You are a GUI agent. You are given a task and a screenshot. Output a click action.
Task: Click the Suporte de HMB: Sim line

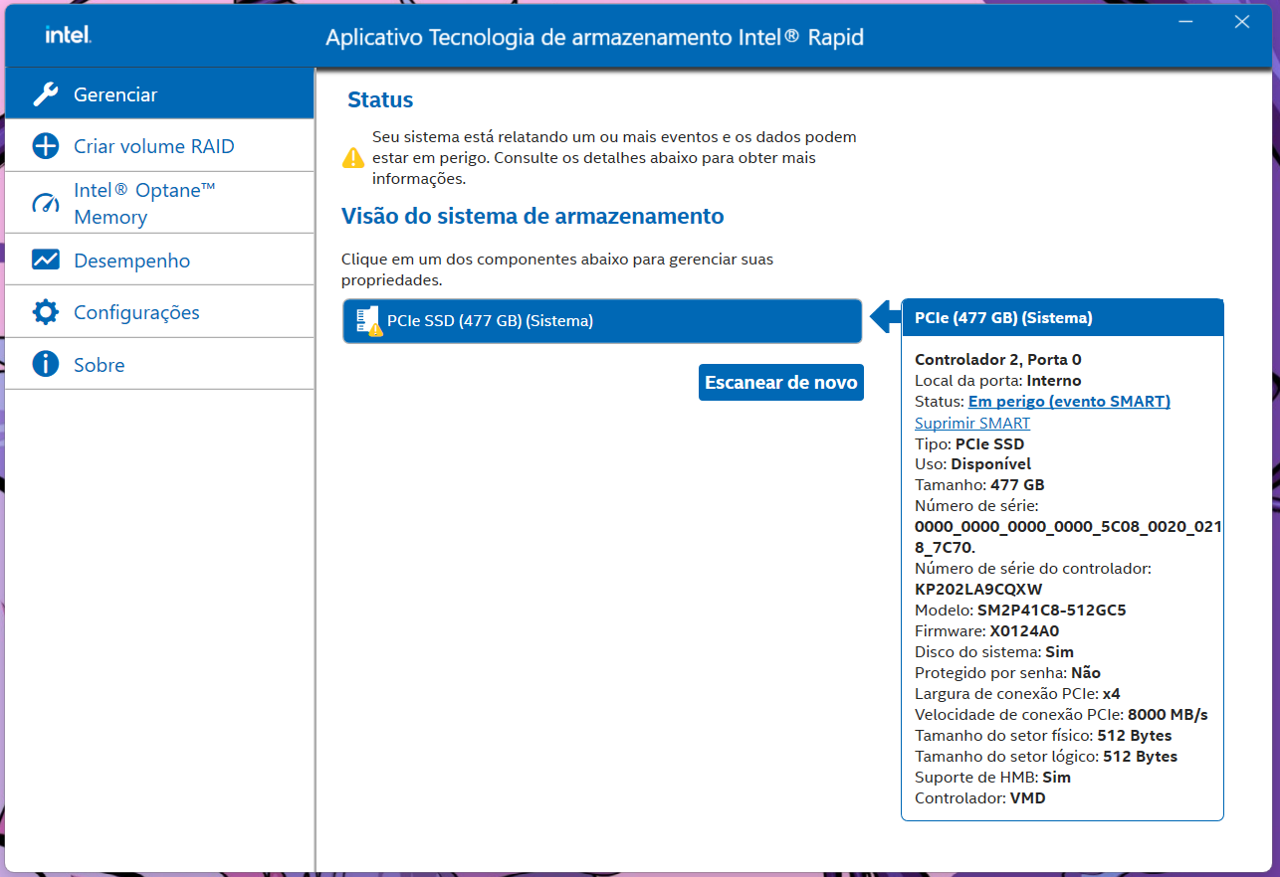point(992,778)
